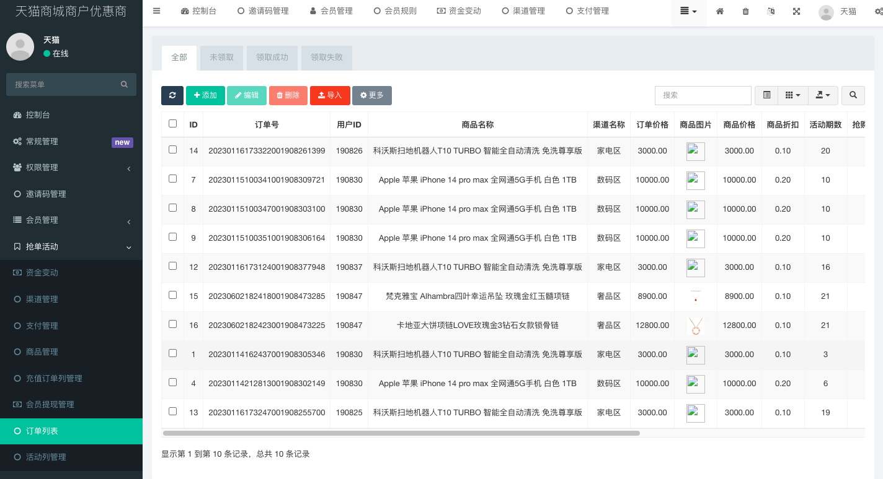Tick the checkbox for order ID 14
883x479 pixels.
pos(172,150)
